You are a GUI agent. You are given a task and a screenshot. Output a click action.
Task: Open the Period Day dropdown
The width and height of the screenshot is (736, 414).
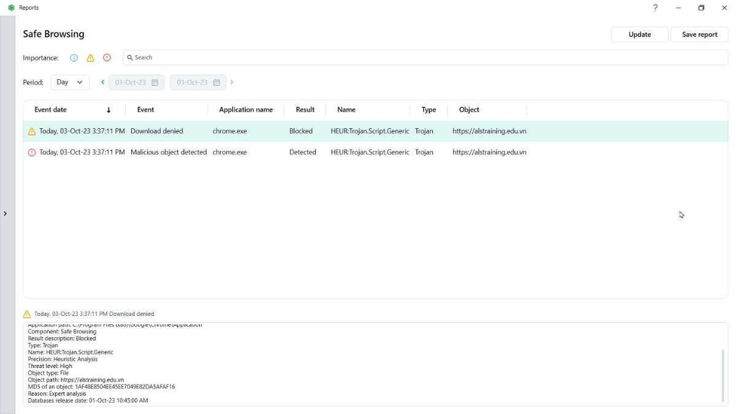pyautogui.click(x=70, y=82)
